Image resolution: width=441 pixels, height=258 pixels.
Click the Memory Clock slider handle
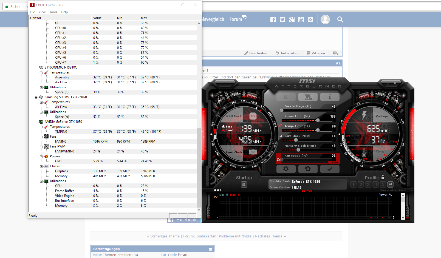(298, 150)
